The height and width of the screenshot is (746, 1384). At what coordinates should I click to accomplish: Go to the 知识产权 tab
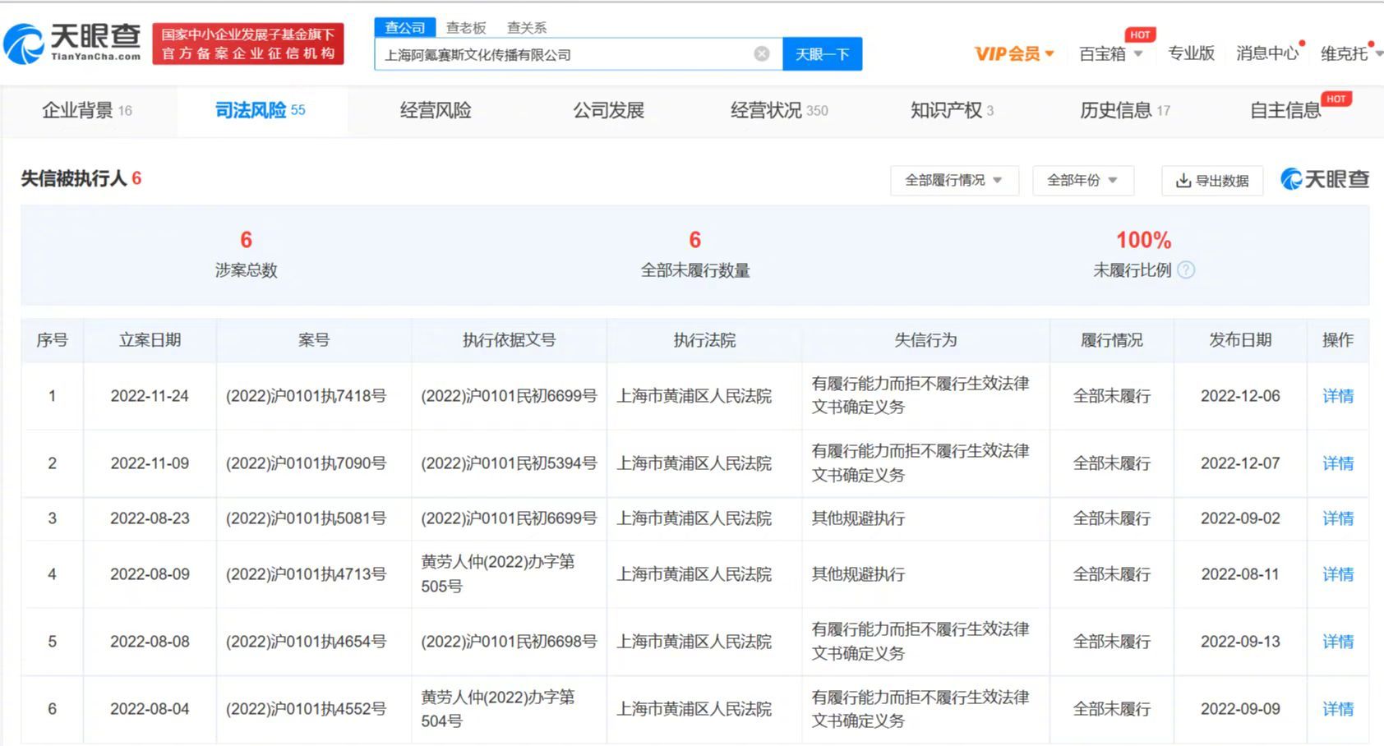pyautogui.click(x=951, y=110)
